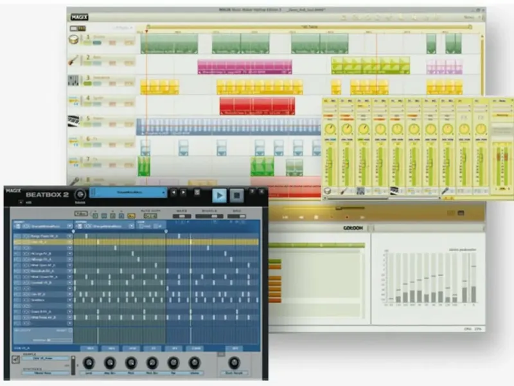Select the bass guitar icon on track 2

click(x=73, y=60)
